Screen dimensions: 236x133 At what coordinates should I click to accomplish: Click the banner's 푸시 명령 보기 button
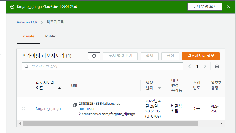[204, 7]
